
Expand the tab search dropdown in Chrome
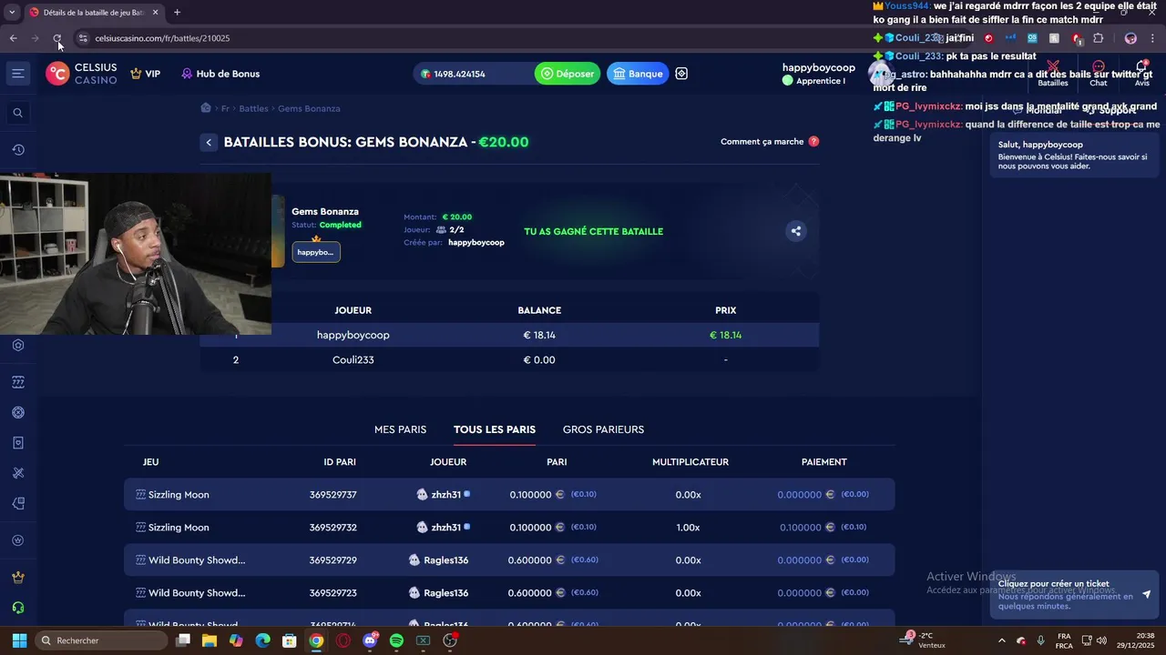coord(12,12)
